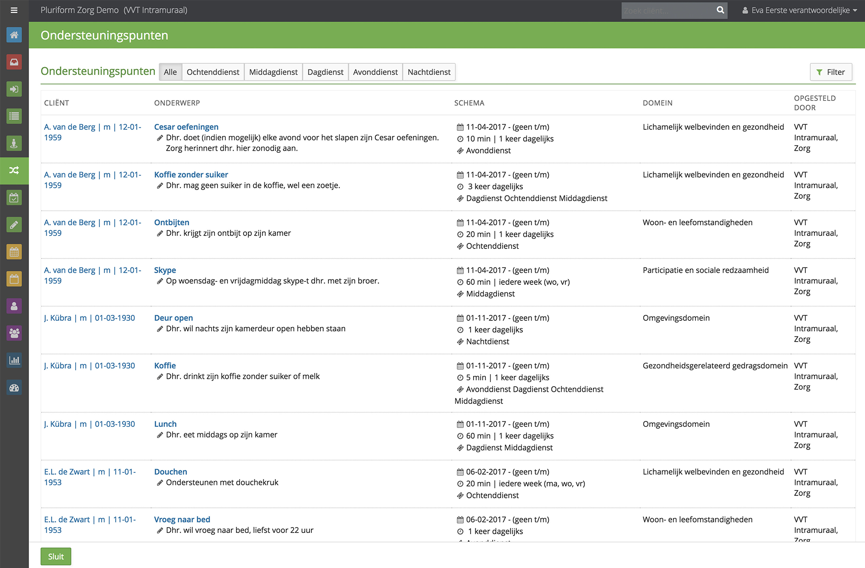The height and width of the screenshot is (568, 865).
Task: Click the DOMEIN column header
Action: [657, 103]
